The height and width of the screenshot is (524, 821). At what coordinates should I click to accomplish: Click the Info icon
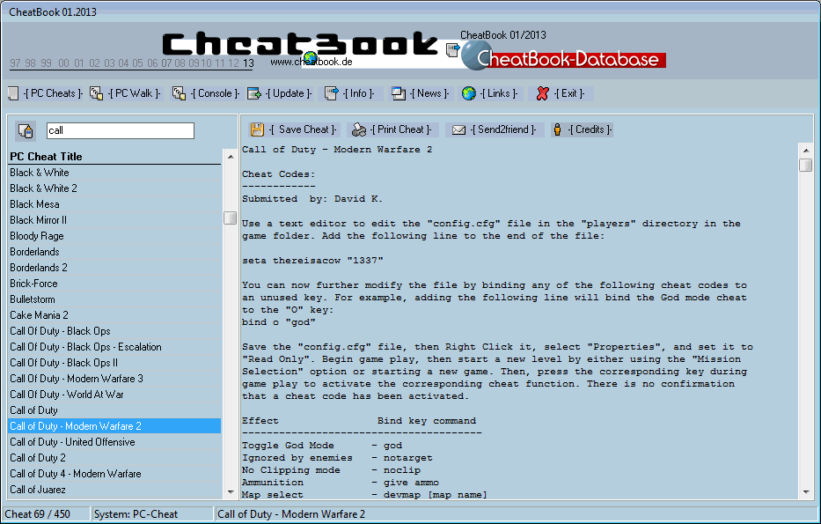click(x=332, y=94)
